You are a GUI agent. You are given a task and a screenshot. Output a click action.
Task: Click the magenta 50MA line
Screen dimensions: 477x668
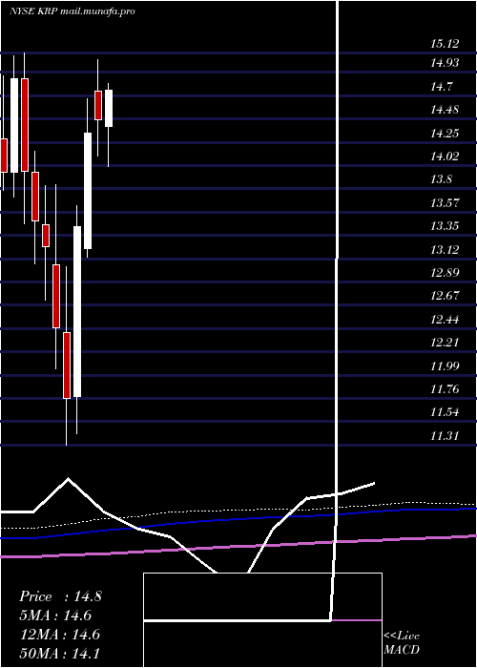(x=238, y=546)
